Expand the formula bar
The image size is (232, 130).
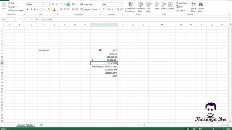229,19
